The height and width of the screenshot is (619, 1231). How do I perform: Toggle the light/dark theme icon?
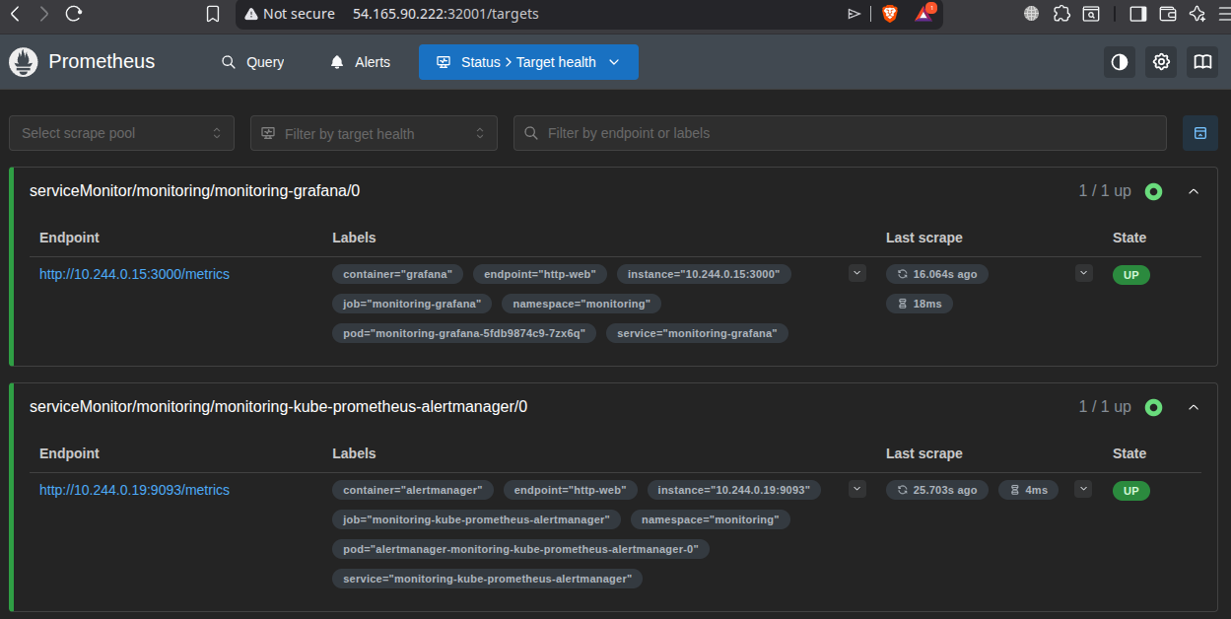click(x=1120, y=62)
